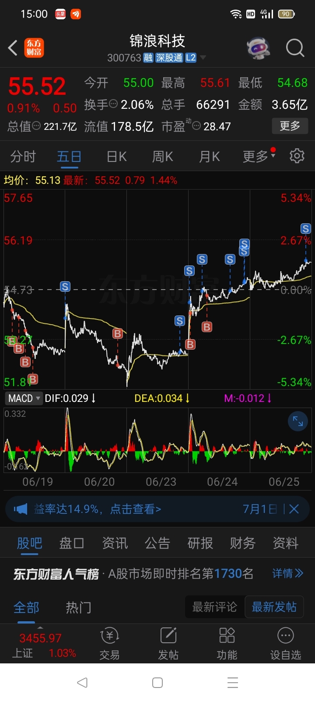Toggle to 最新评论 sorting

point(215,607)
